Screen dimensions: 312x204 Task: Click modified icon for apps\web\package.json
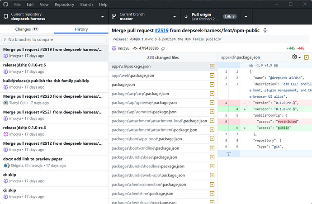[x=212, y=76]
